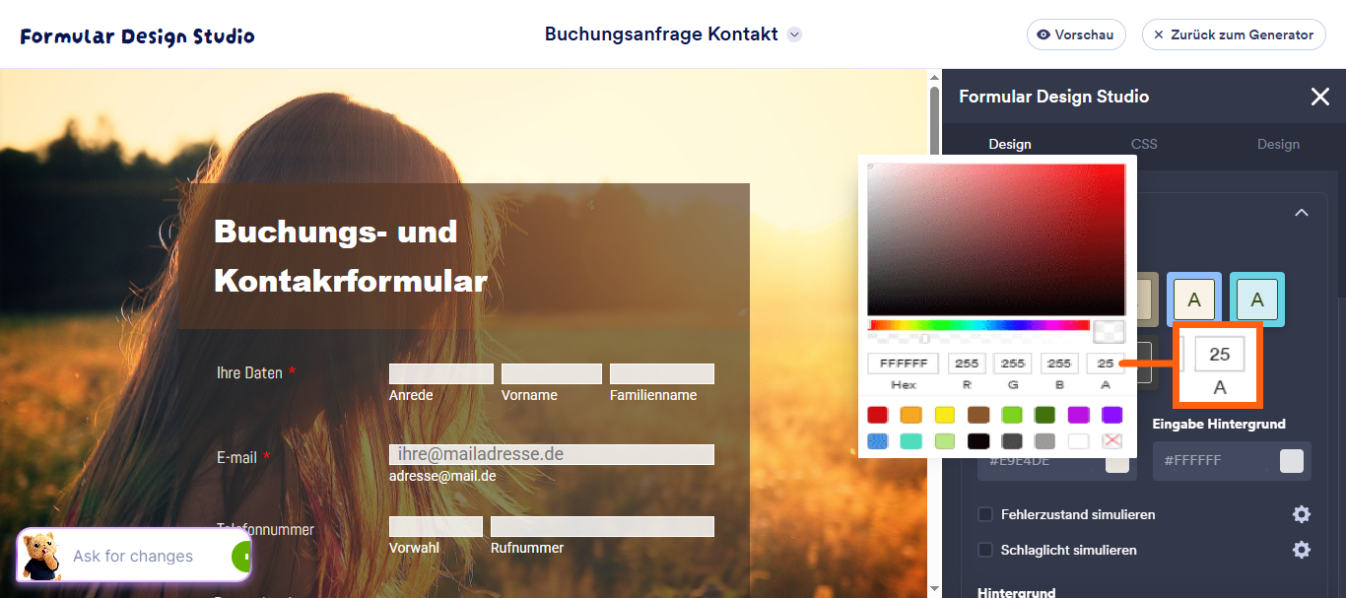Click inside the red saturation color field

coord(996,239)
